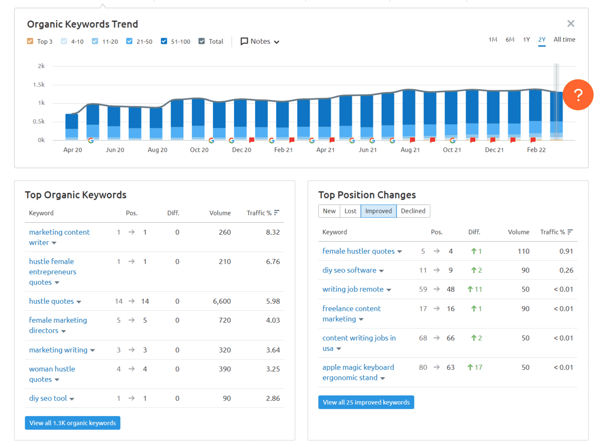This screenshot has height=448, width=596.
Task: Click the Diff. column header in Top Position Changes
Action: [x=474, y=232]
